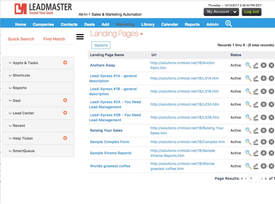Screen dimensions: 275x204
Task: Pause the Lead-Xpress #1A landing page
Action: coord(264,78)
